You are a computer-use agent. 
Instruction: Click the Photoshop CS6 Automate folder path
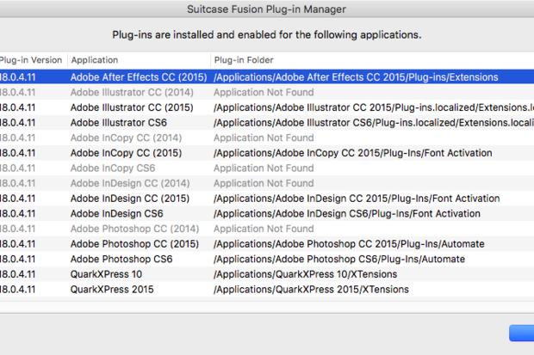[x=339, y=259]
